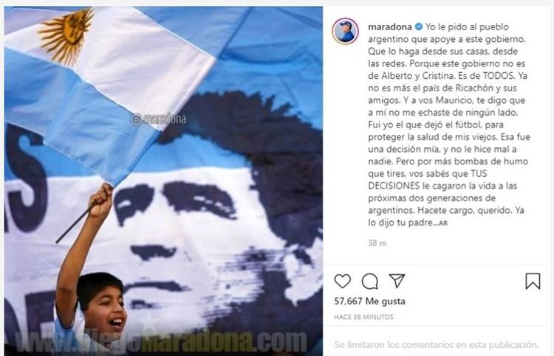This screenshot has height=356, width=554.
Task: Click the @maradona watermark on the photo
Action: coord(158,119)
